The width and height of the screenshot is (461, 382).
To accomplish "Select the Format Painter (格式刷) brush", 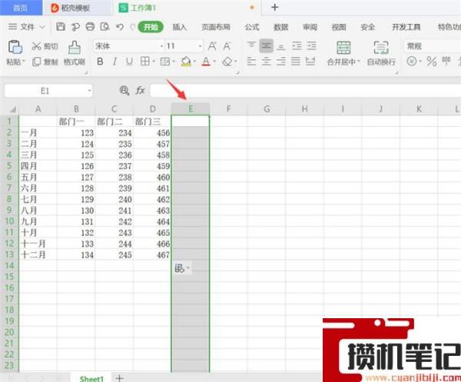I will pyautogui.click(x=75, y=47).
